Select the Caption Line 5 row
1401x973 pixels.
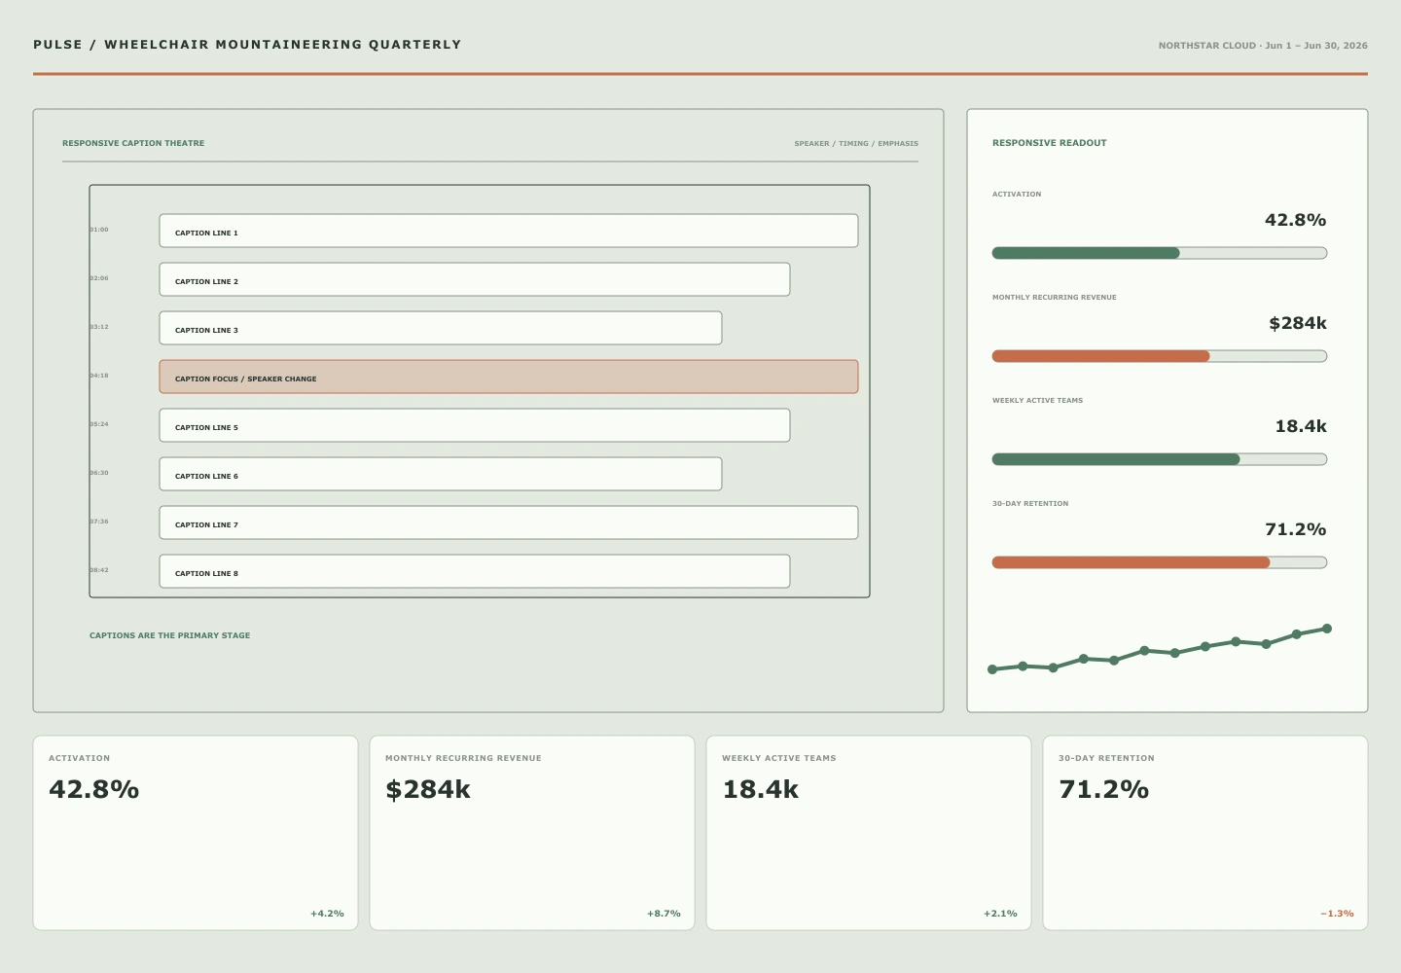(475, 425)
